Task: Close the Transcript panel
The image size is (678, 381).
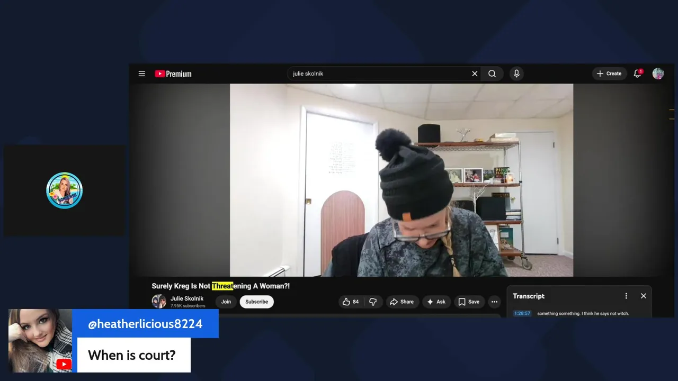Action: coord(644,296)
